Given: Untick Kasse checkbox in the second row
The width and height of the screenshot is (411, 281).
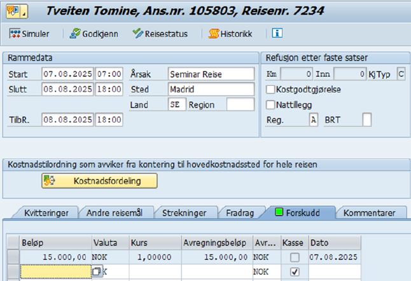Looking at the screenshot, I should pyautogui.click(x=295, y=272).
